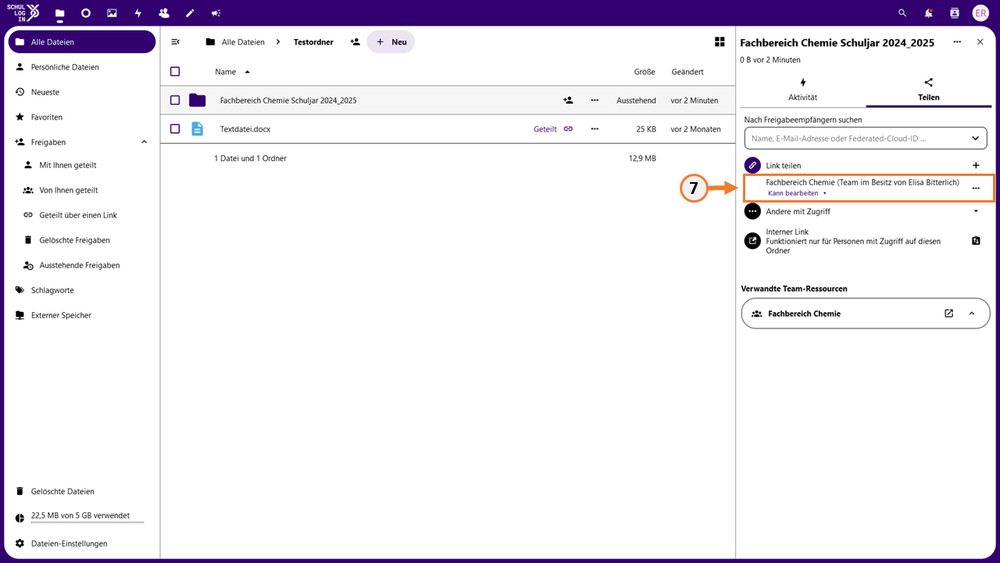Screen dimensions: 1000x563
Task: Open the Files app icon in top bar
Action: 59,13
